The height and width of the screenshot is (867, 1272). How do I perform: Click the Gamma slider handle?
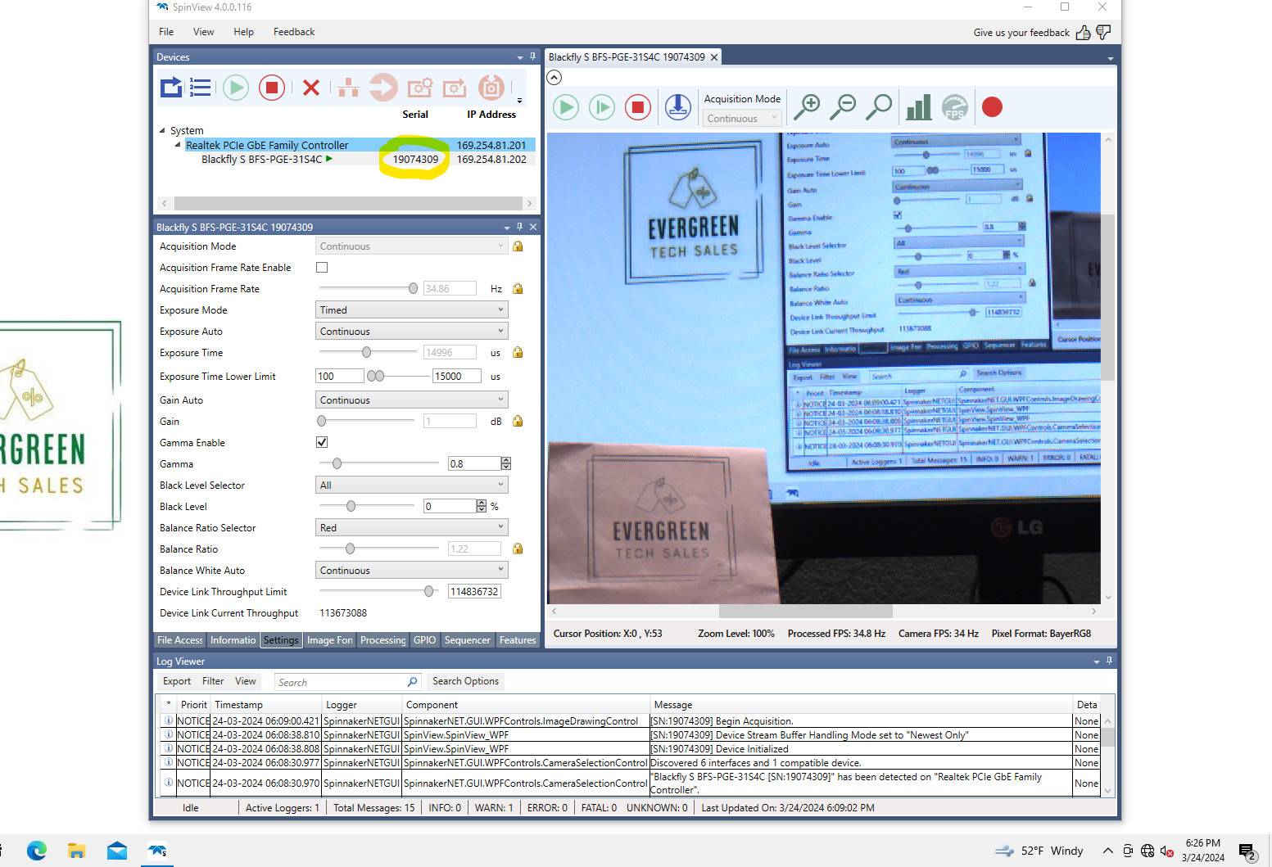coord(337,463)
